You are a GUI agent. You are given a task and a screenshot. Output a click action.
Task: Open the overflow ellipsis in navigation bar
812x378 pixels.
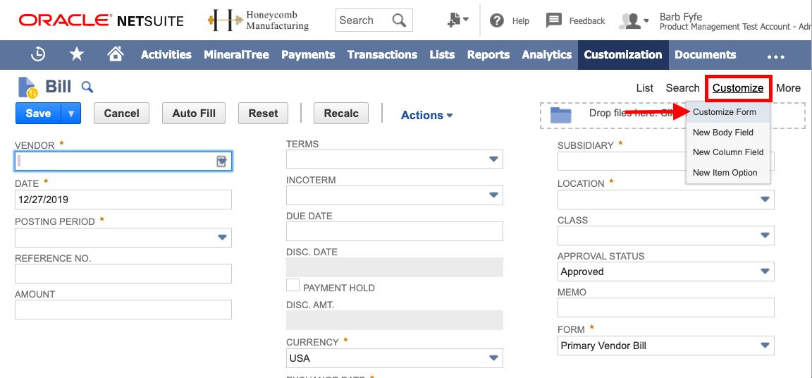(x=776, y=56)
